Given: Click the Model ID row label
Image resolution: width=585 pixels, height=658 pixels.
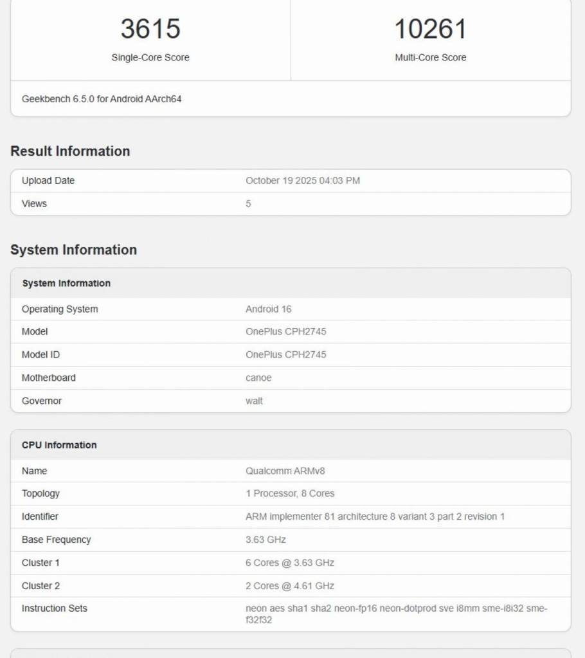Looking at the screenshot, I should (x=40, y=355).
